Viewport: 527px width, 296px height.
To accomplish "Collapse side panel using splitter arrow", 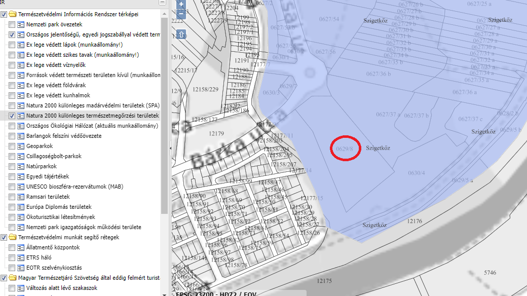I will (170, 148).
